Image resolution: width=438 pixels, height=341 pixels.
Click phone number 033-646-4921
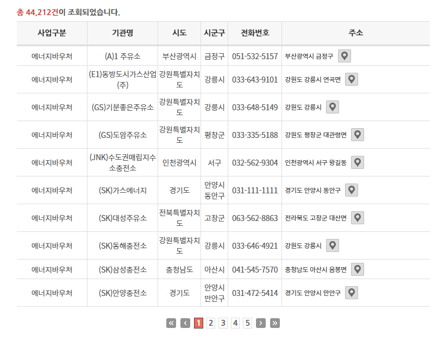(x=255, y=246)
